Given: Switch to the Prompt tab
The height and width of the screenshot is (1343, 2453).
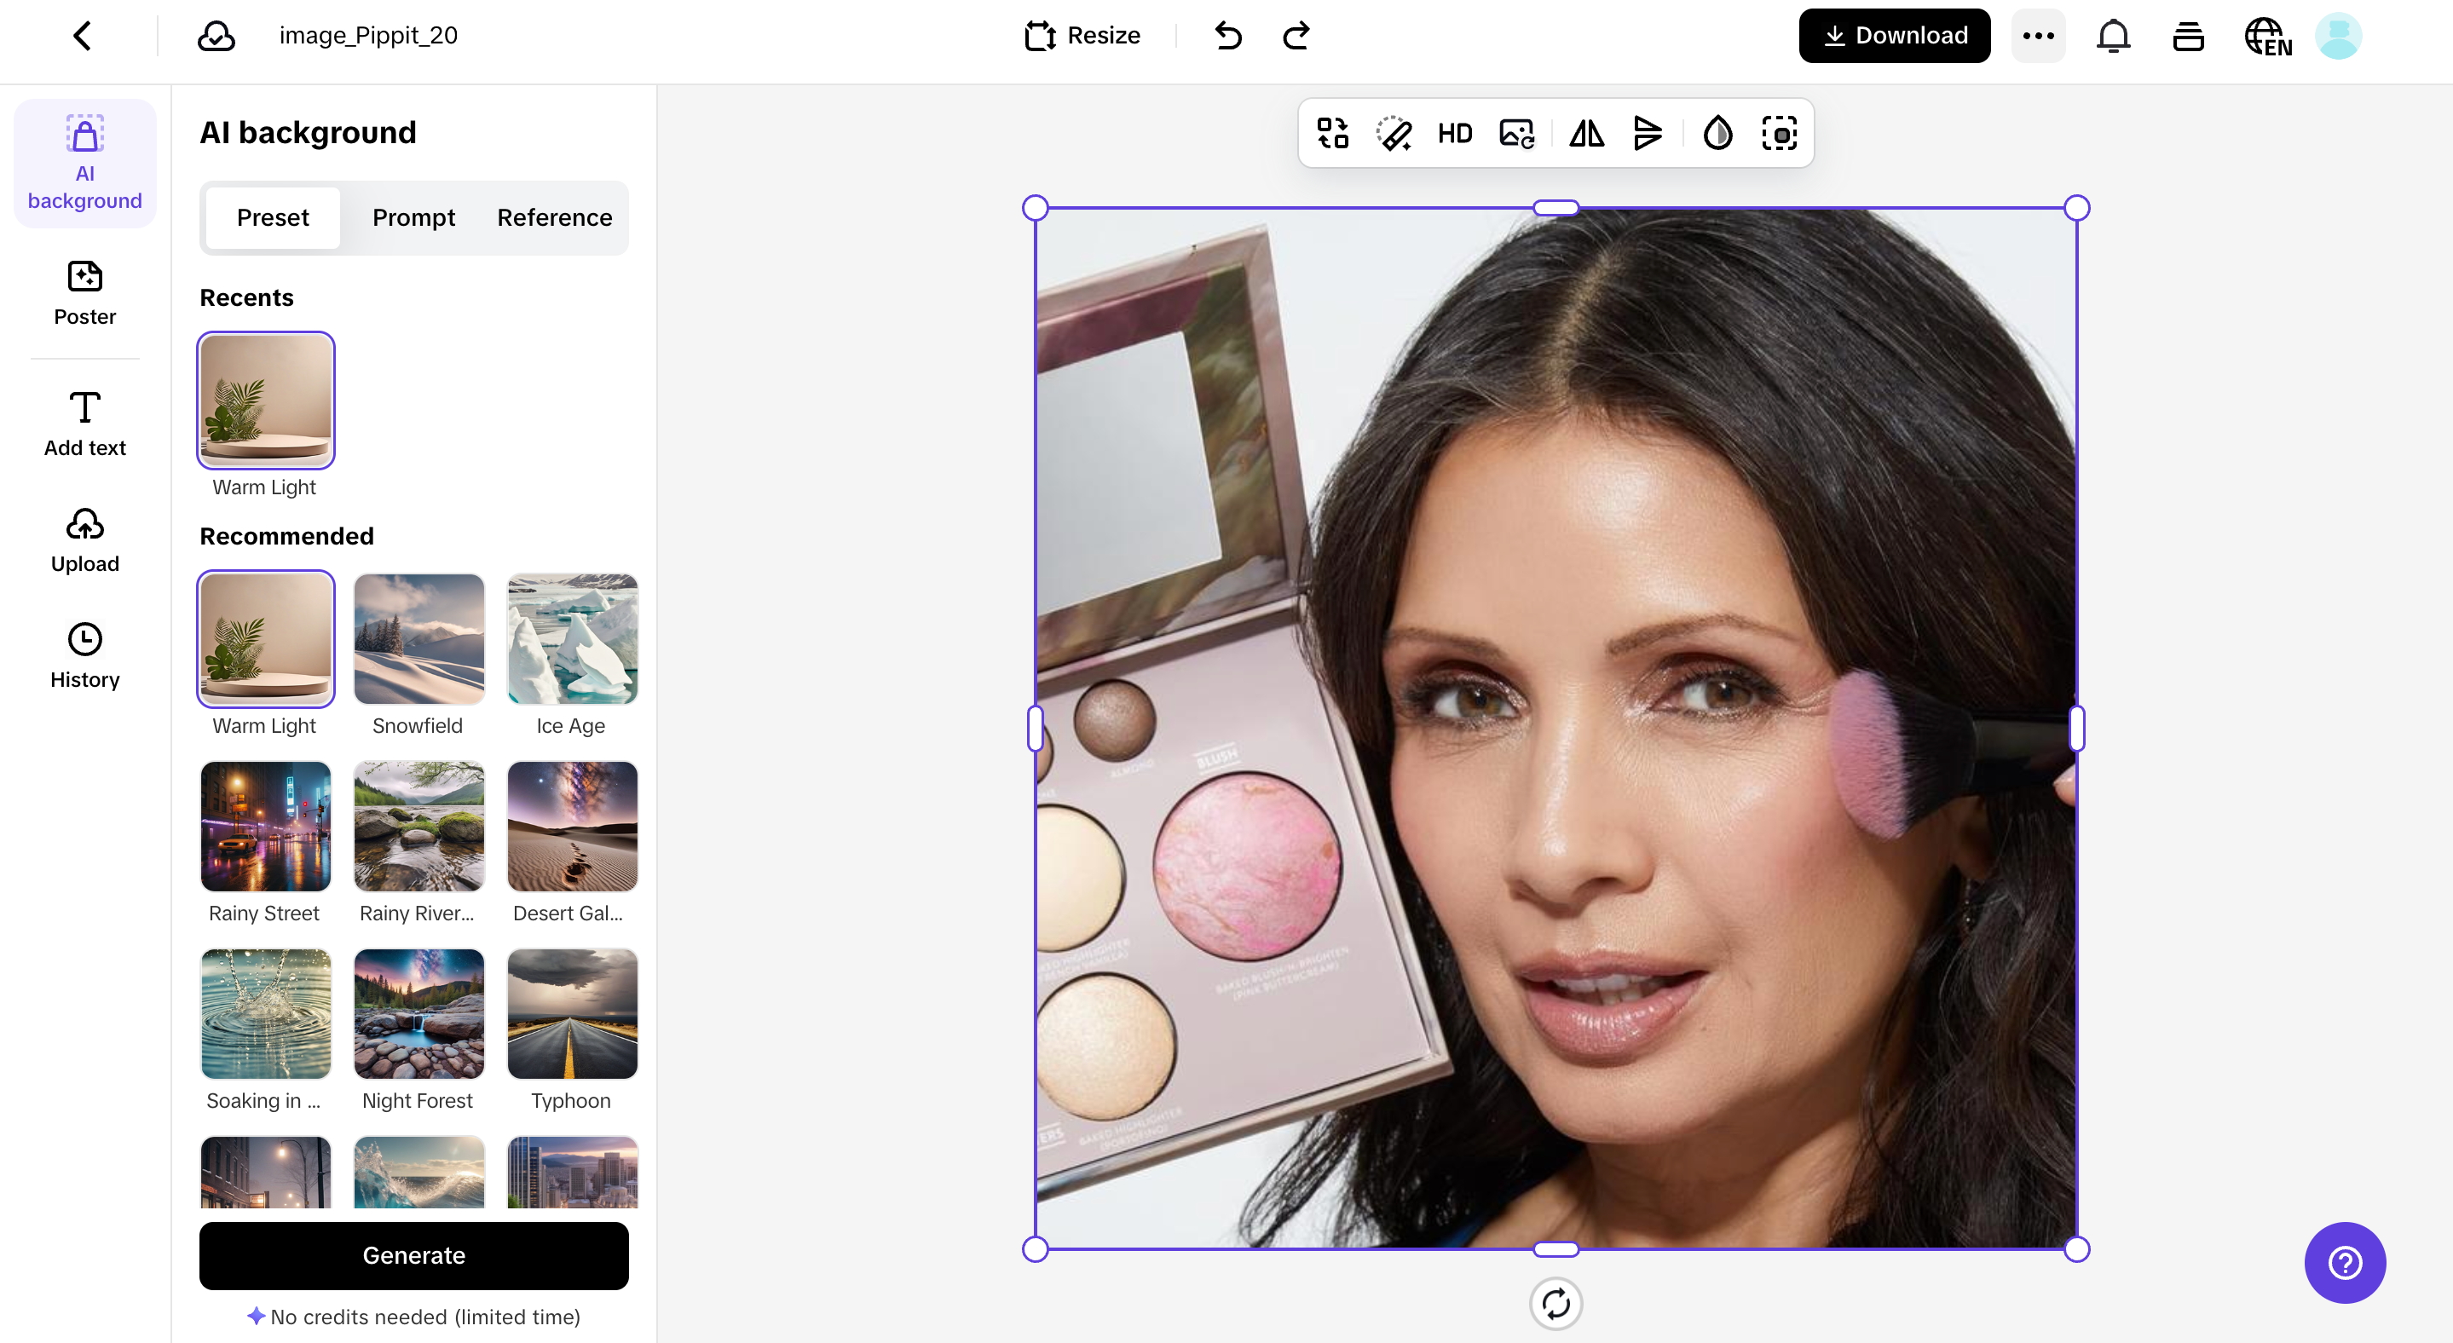Looking at the screenshot, I should coord(413,217).
